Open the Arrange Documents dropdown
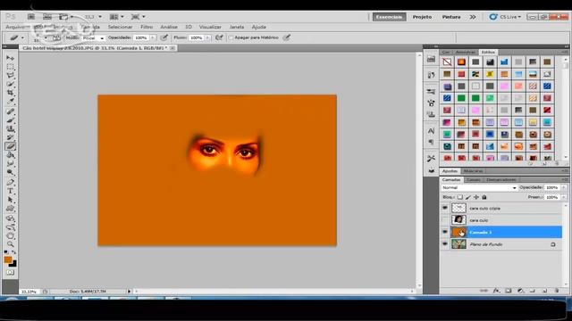This screenshot has width=572, height=321. click(x=117, y=17)
